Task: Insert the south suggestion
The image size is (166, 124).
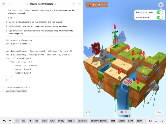Action: coord(140,121)
